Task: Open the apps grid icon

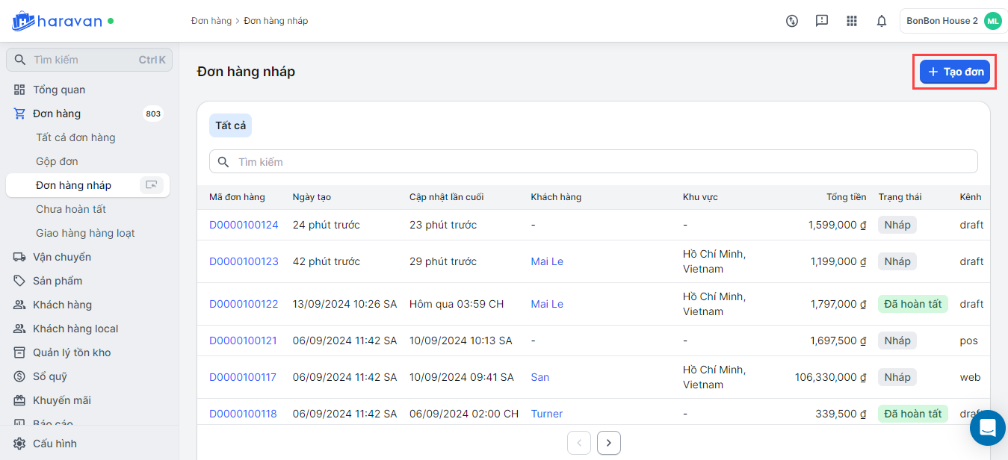Action: click(x=852, y=21)
